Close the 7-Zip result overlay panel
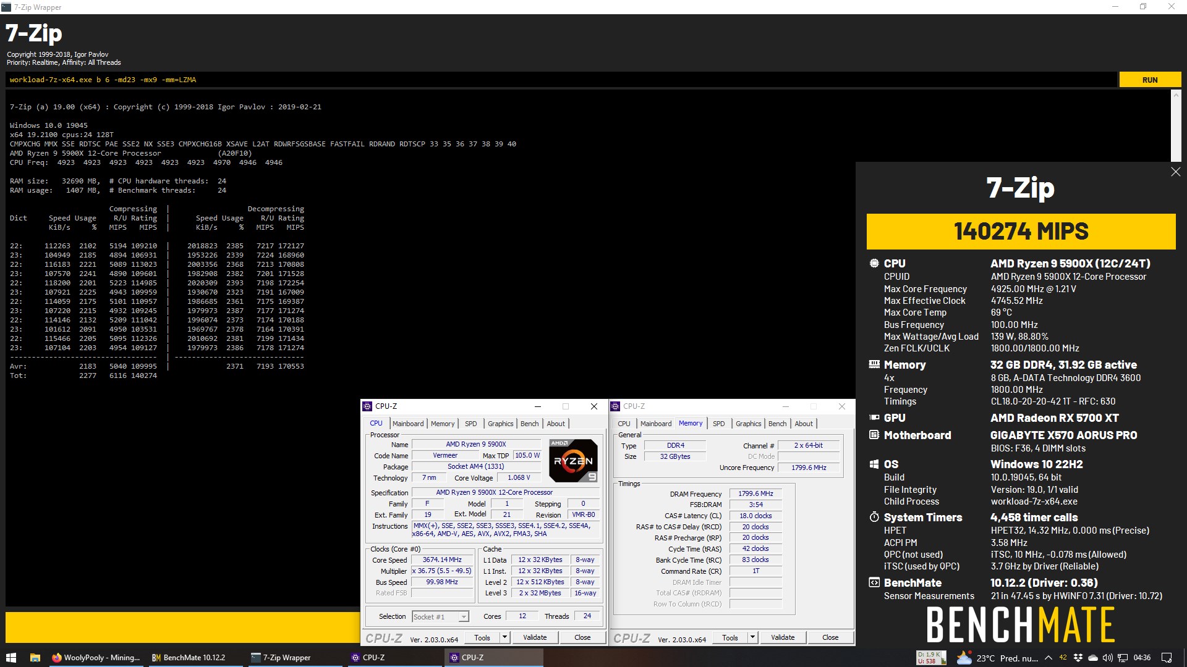The width and height of the screenshot is (1187, 667). 1175,172
